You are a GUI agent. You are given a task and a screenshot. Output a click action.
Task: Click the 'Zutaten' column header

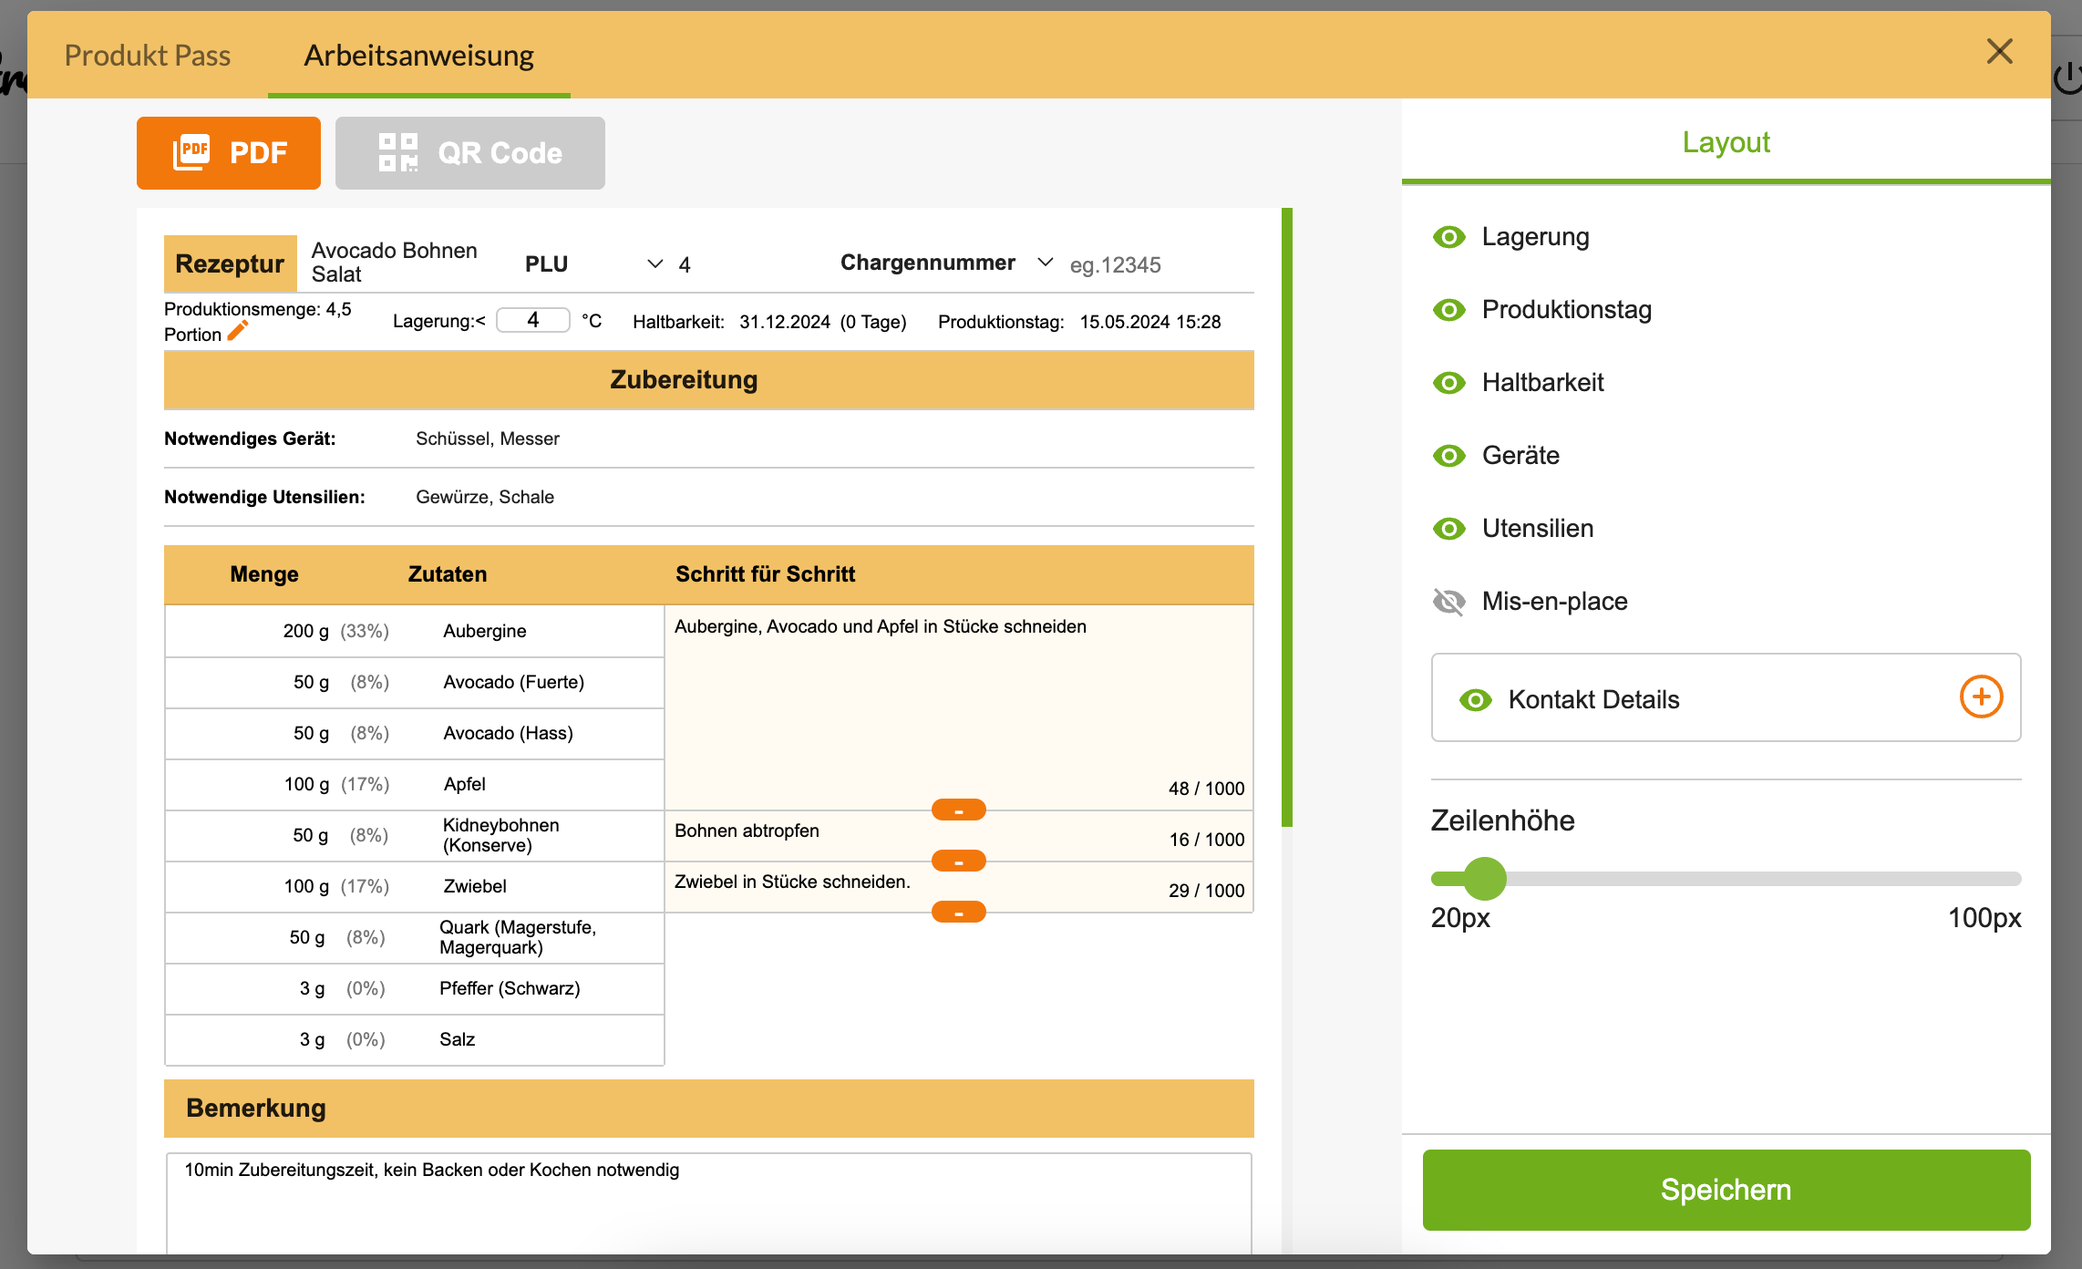448,574
